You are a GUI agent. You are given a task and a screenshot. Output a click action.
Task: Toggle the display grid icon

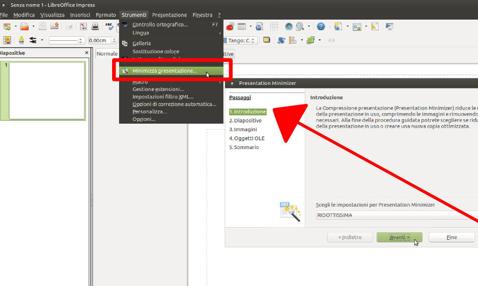tap(274, 26)
